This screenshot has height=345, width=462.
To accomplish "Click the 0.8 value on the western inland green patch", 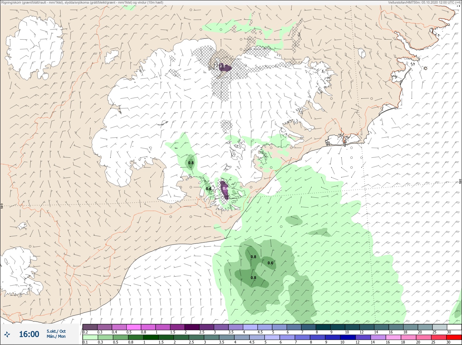I will click(191, 163).
